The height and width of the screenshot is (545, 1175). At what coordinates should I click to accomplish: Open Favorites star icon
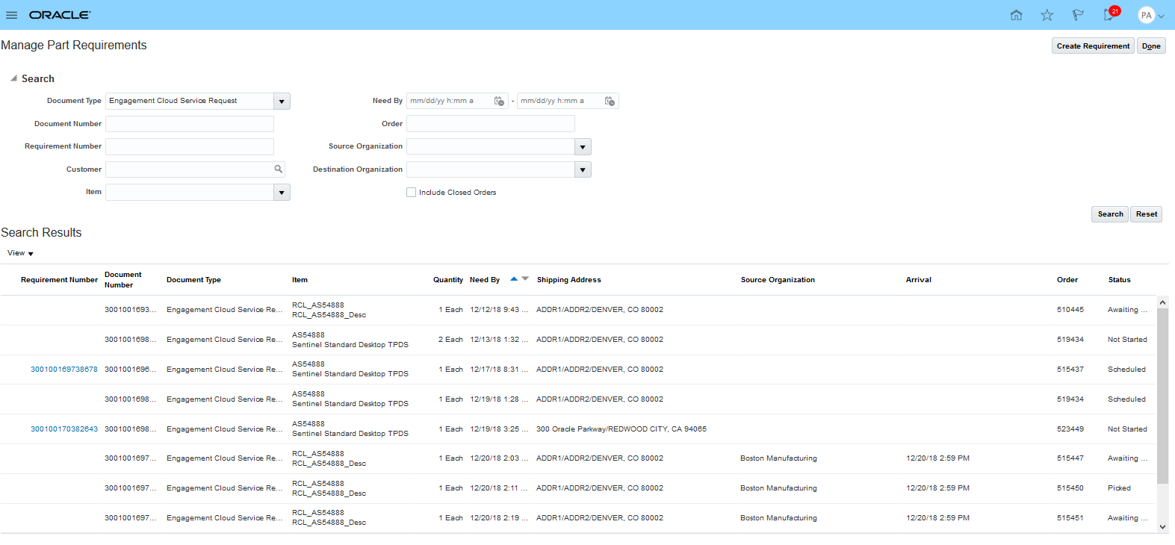[x=1047, y=15]
